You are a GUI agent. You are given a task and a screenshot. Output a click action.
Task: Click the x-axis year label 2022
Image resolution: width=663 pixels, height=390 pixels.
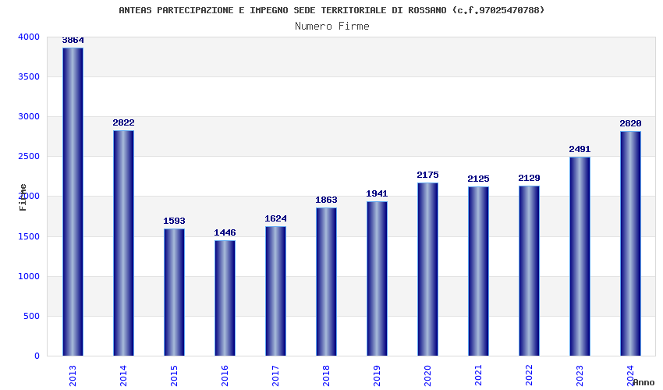[529, 376]
